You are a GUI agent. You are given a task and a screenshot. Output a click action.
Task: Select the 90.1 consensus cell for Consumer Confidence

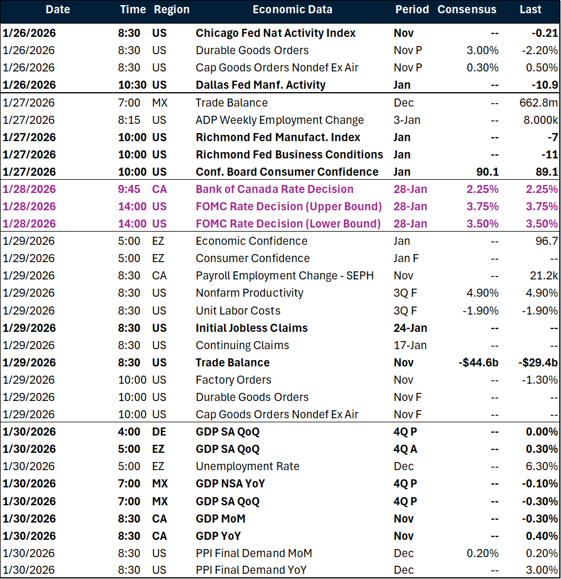tap(489, 172)
